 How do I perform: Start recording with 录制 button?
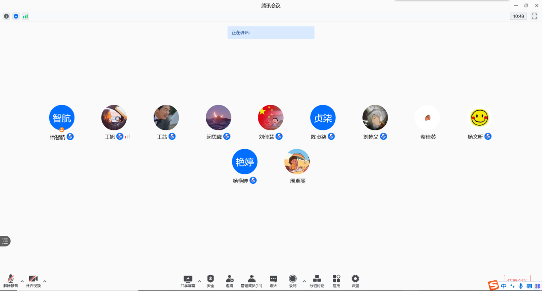pyautogui.click(x=293, y=281)
